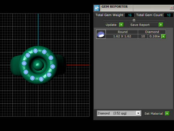This screenshot has height=131, width=174.
Task: Click the Diamond material cell
Action: pos(152,32)
